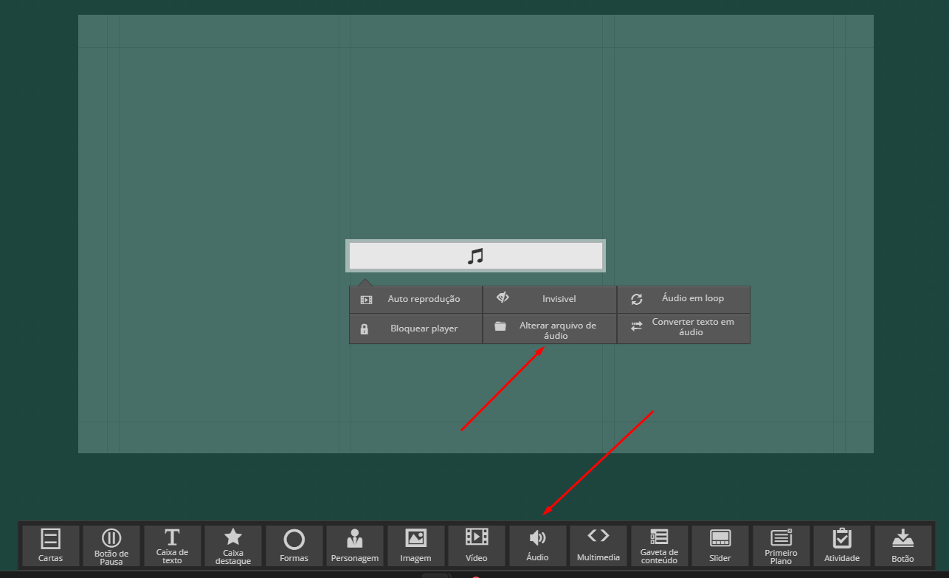Toggle Bloquear player lock option
Image resolution: width=949 pixels, height=578 pixels.
point(415,328)
